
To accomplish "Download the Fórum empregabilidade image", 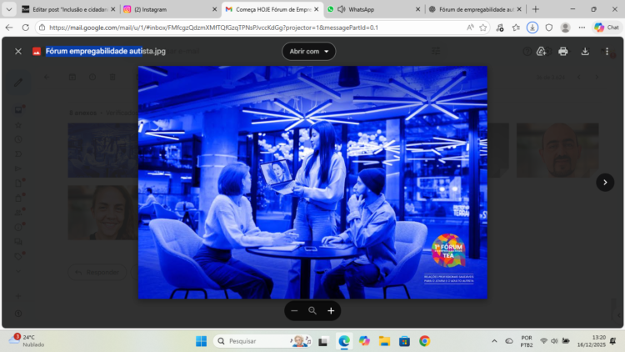I will [585, 51].
